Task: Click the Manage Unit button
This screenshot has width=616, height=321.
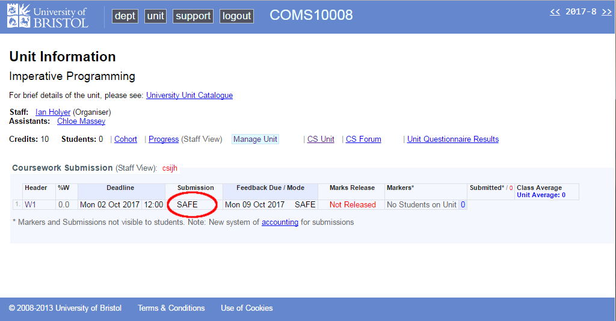Action: (x=255, y=139)
